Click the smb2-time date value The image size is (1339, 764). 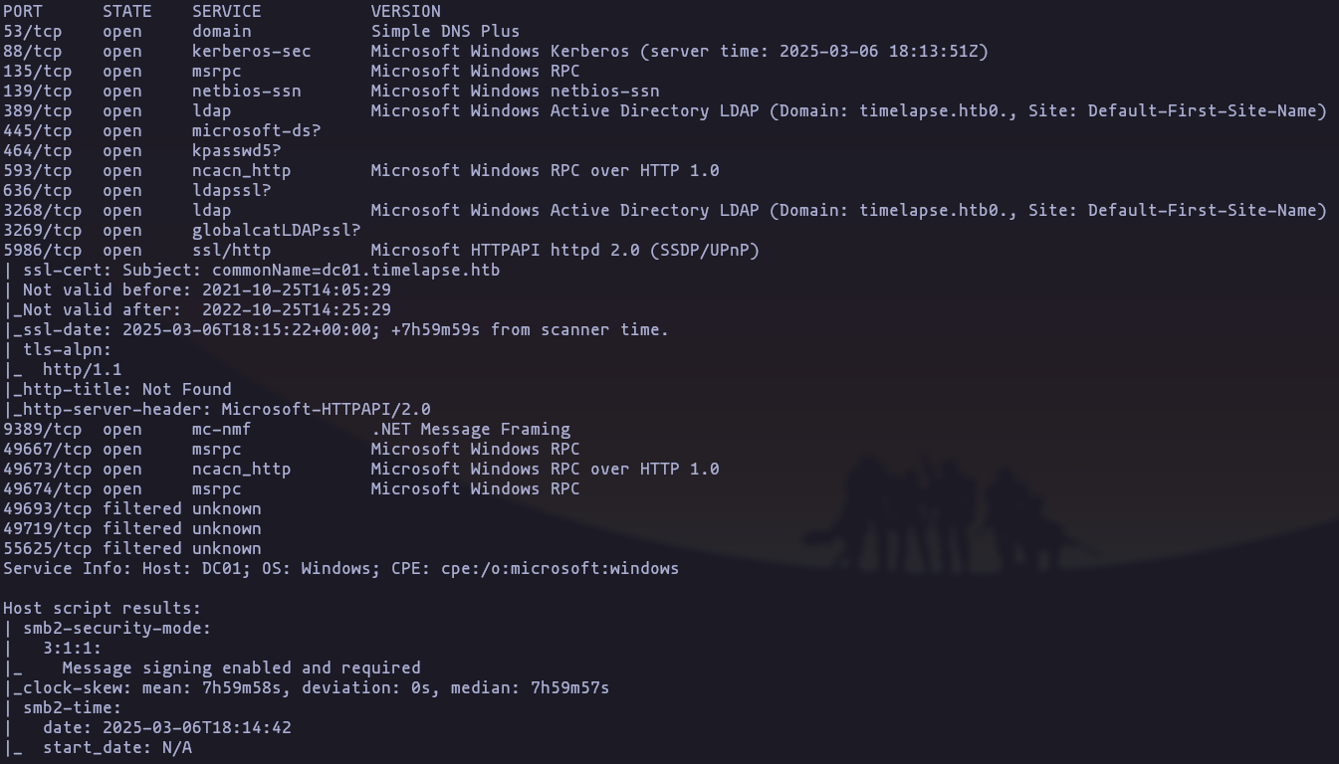pyautogui.click(x=197, y=728)
